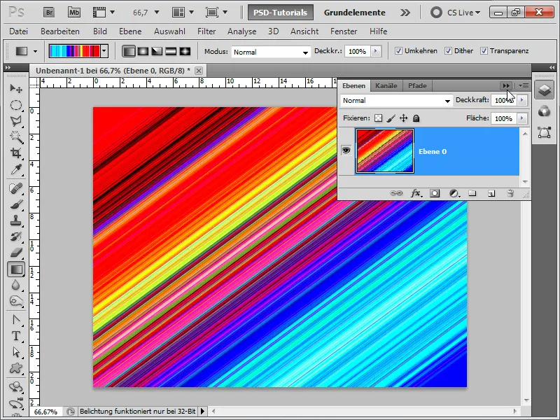560x420 pixels.
Task: Show more workspaces chevron
Action: point(405,13)
